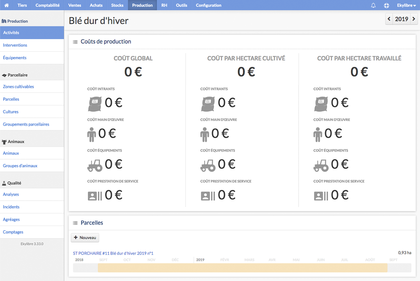The image size is (420, 281).
Task: Click the Qualité flask icon in sidebar
Action: pyautogui.click(x=4, y=183)
